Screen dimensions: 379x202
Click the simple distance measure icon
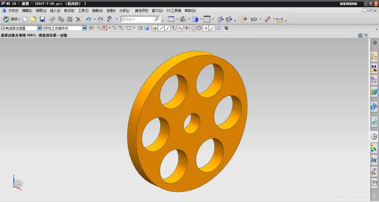(267, 19)
